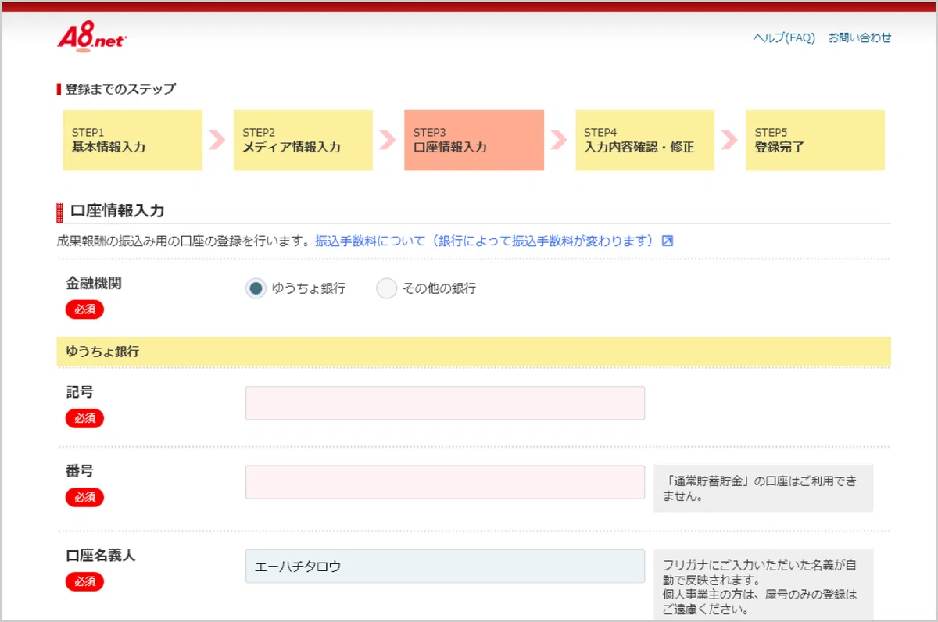Click the external link icon after 振込手数料 text
The image size is (938, 622).
coord(668,241)
